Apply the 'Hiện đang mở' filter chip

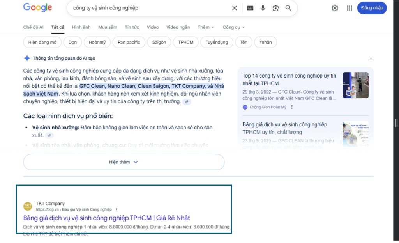(x=42, y=42)
